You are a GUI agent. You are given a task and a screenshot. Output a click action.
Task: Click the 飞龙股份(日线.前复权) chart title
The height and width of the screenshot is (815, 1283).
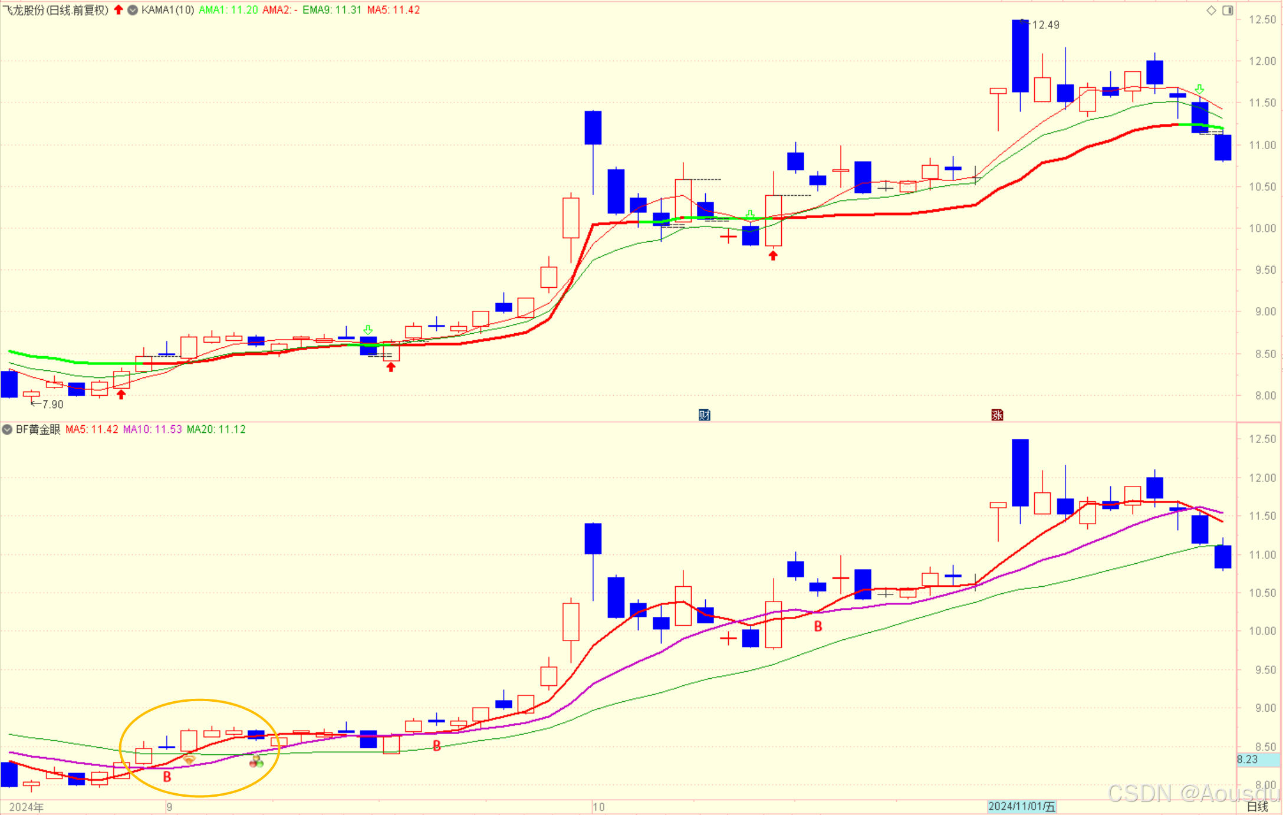(x=56, y=10)
